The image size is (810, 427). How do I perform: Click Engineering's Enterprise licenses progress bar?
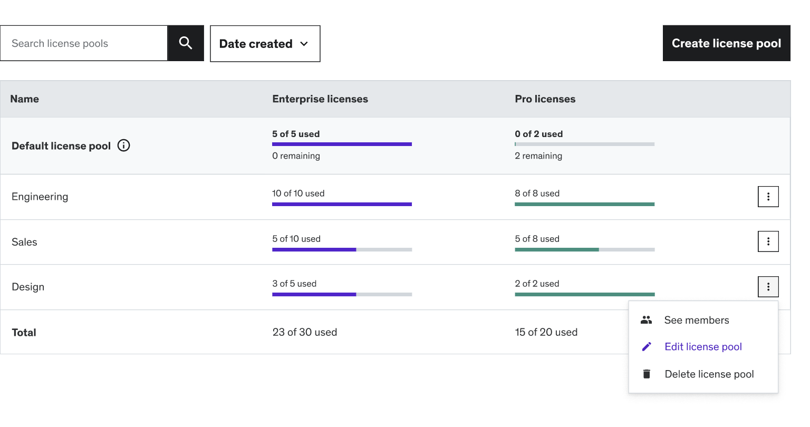(x=342, y=204)
